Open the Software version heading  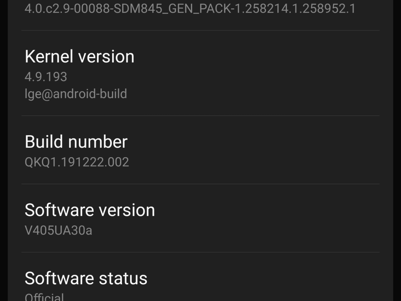90,210
